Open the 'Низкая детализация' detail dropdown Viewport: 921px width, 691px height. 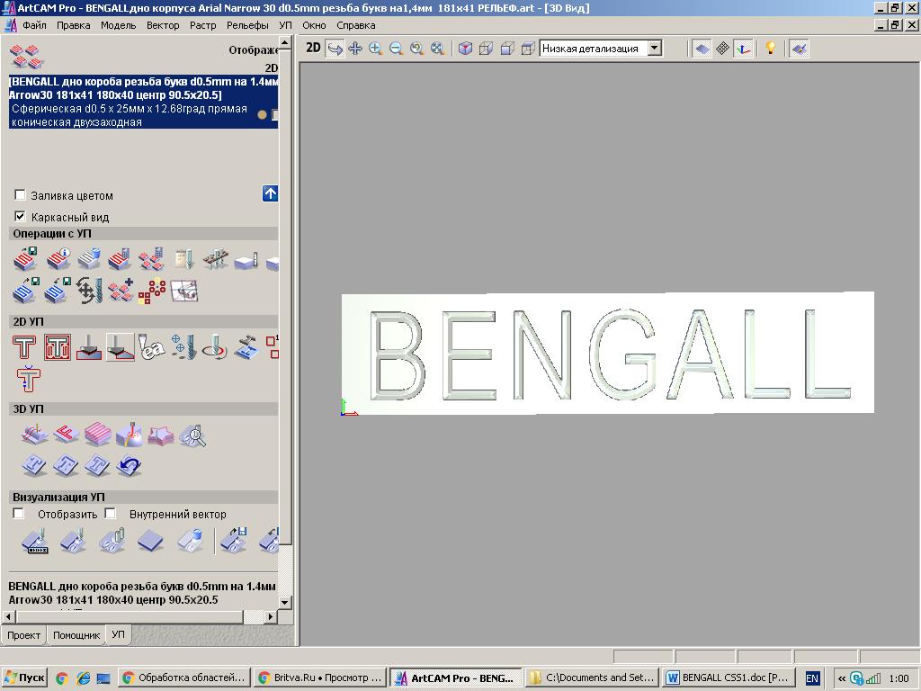pos(654,49)
